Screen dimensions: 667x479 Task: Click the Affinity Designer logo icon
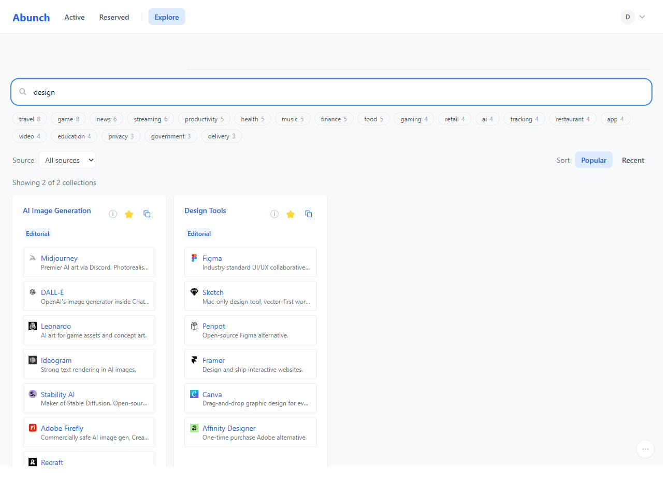pyautogui.click(x=194, y=428)
